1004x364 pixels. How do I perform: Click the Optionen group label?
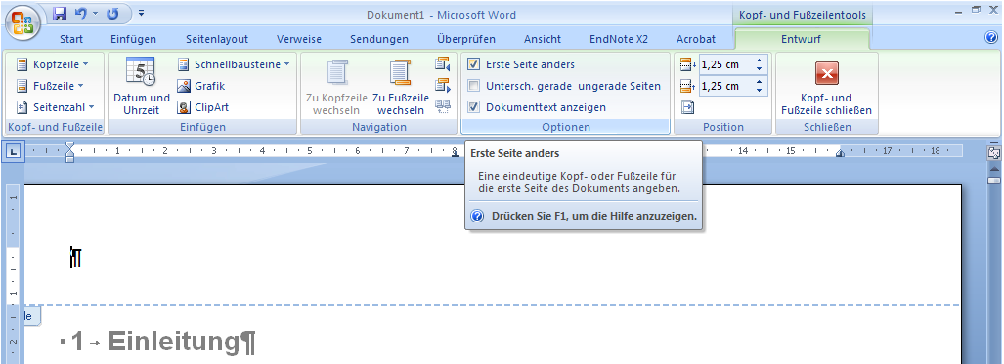coord(565,127)
